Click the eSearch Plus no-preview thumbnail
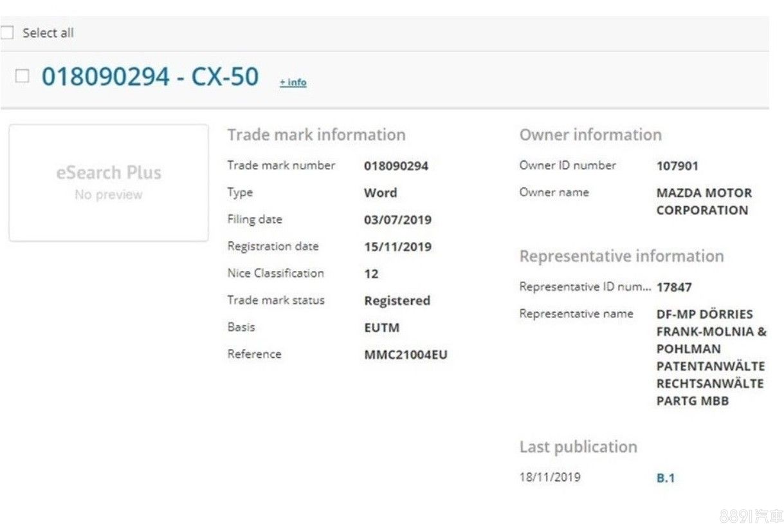 [108, 183]
